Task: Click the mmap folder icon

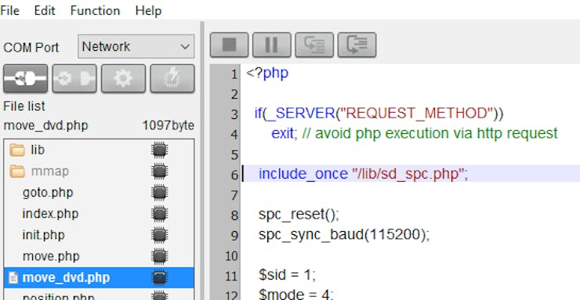Action: click(17, 172)
